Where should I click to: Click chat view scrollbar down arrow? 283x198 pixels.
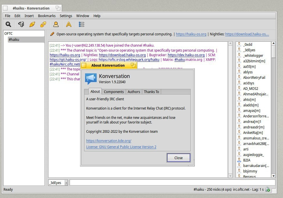tap(230, 176)
